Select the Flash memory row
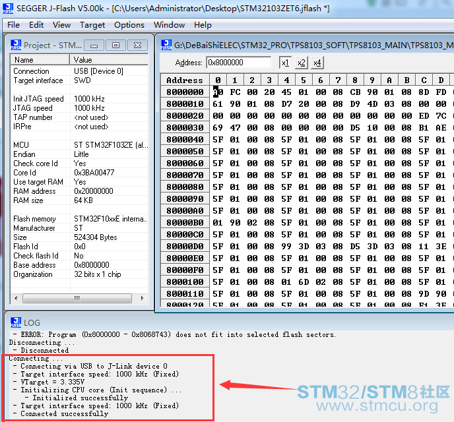 (x=80, y=219)
